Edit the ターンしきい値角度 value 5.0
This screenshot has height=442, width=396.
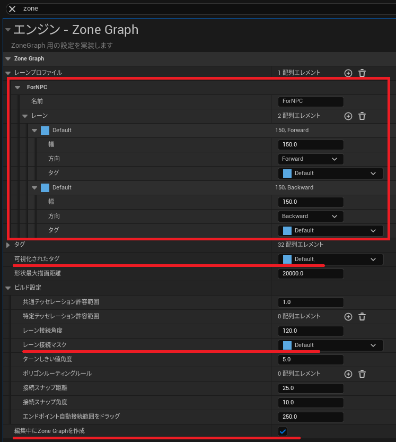click(311, 360)
